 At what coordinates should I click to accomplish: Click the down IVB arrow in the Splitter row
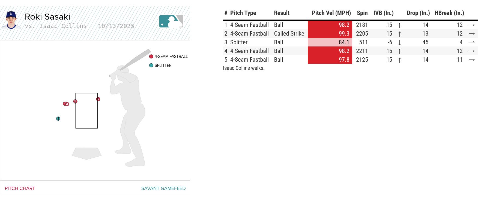(x=399, y=43)
